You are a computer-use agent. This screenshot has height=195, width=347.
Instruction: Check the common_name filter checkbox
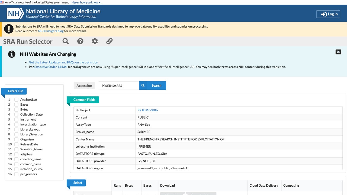(17, 164)
